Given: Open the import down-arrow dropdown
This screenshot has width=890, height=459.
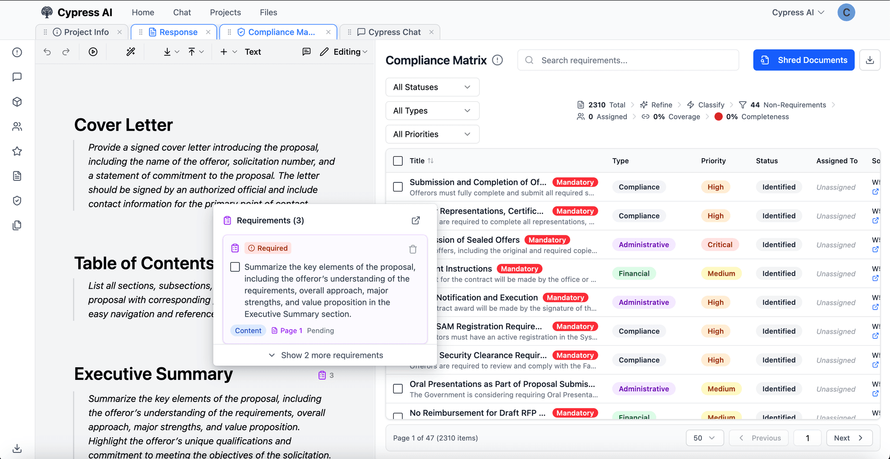Looking at the screenshot, I should tap(171, 52).
